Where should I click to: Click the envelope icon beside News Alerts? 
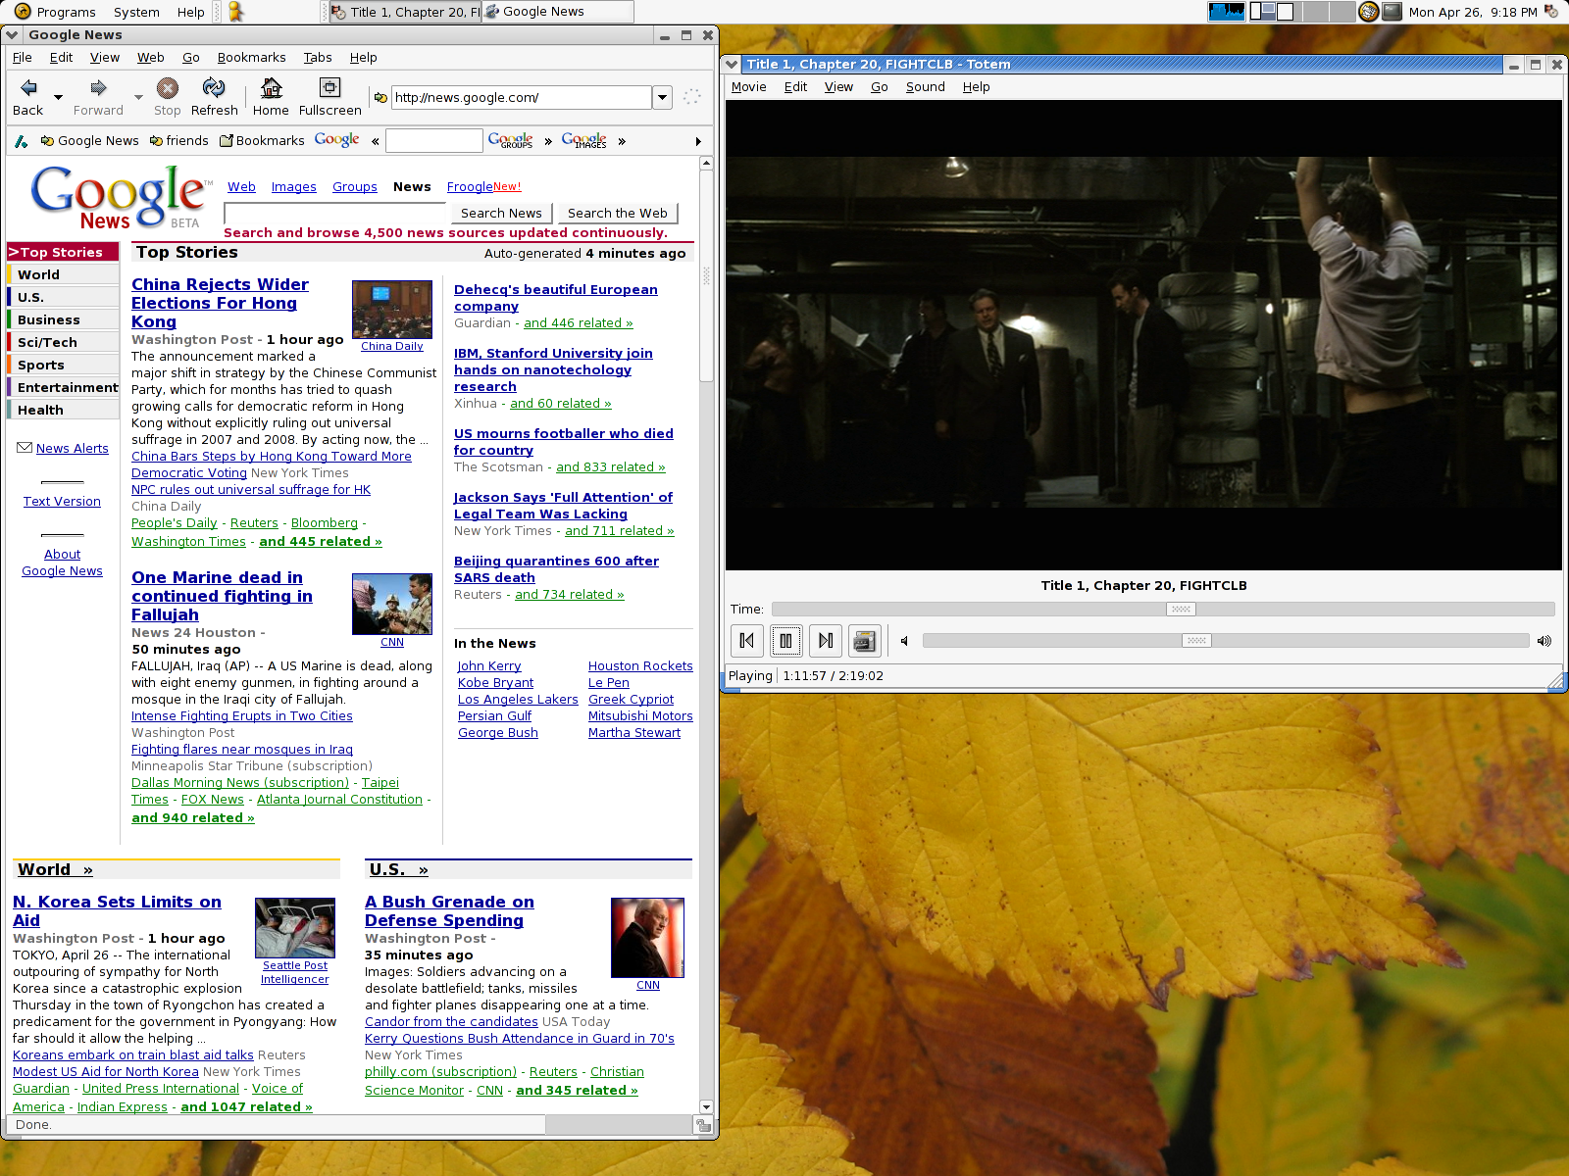(x=25, y=448)
